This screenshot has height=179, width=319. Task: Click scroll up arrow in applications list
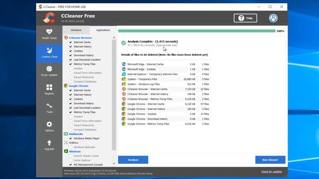pos(114,38)
